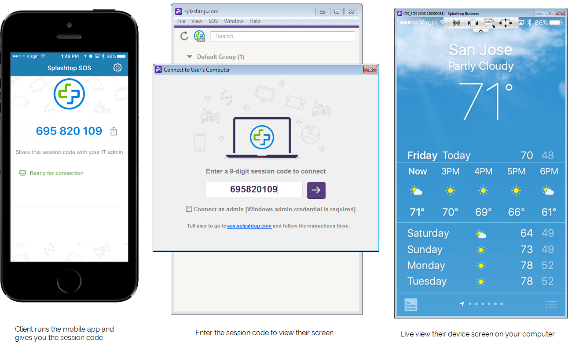Click the 100% scale icon in session toolbar
572x347 pixels.
click(489, 23)
